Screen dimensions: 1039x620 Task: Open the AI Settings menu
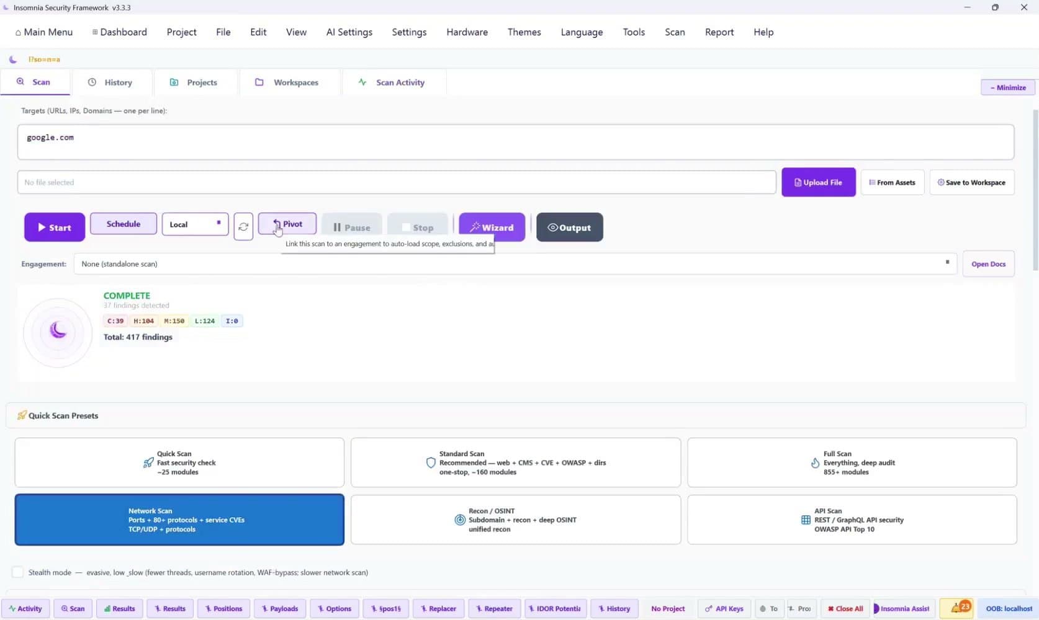[349, 32]
